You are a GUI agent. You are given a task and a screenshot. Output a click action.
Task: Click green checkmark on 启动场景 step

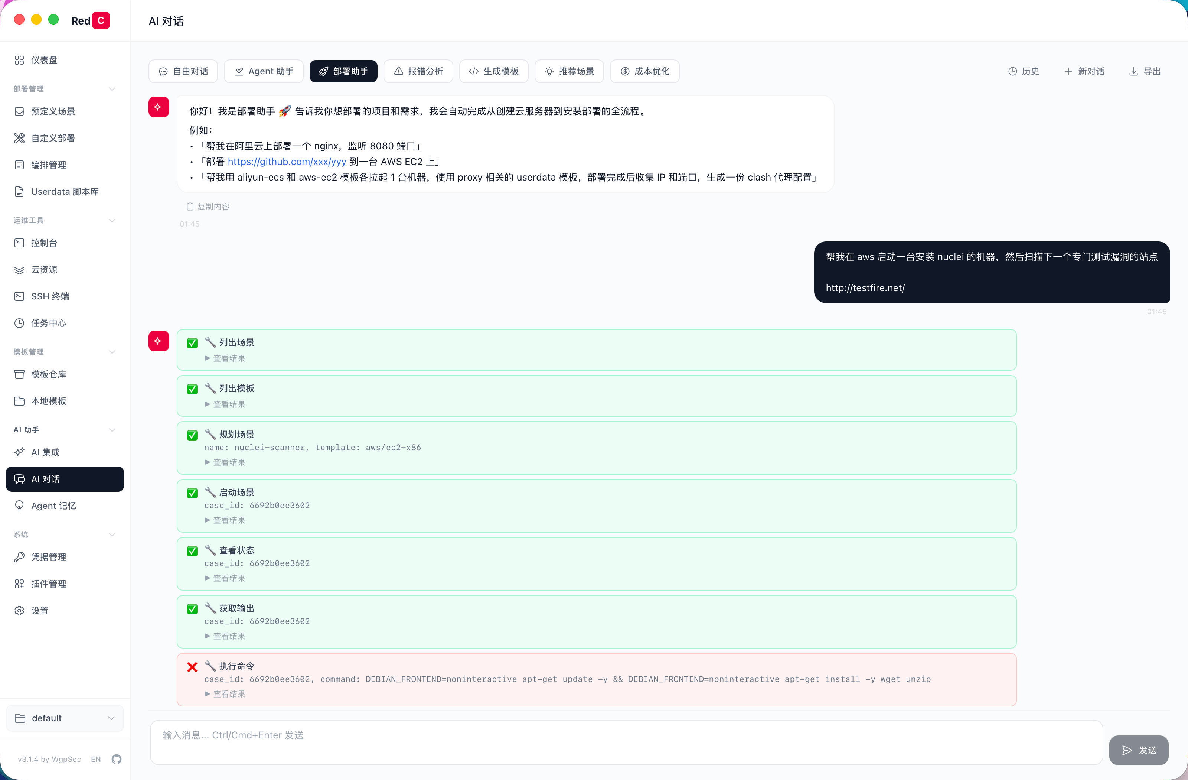pyautogui.click(x=192, y=493)
